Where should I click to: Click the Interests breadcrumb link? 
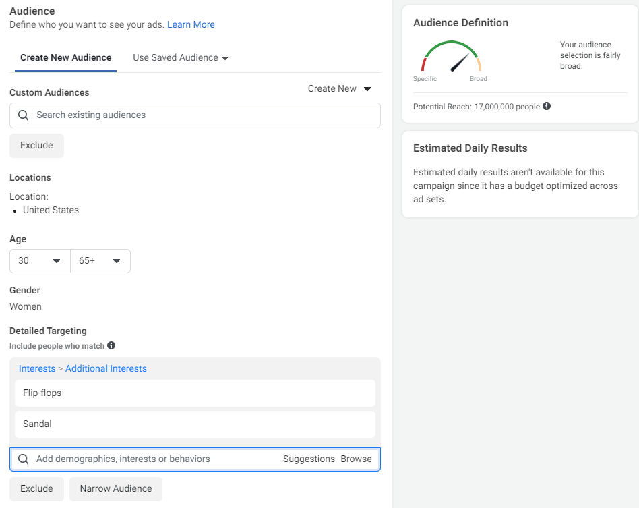point(37,368)
